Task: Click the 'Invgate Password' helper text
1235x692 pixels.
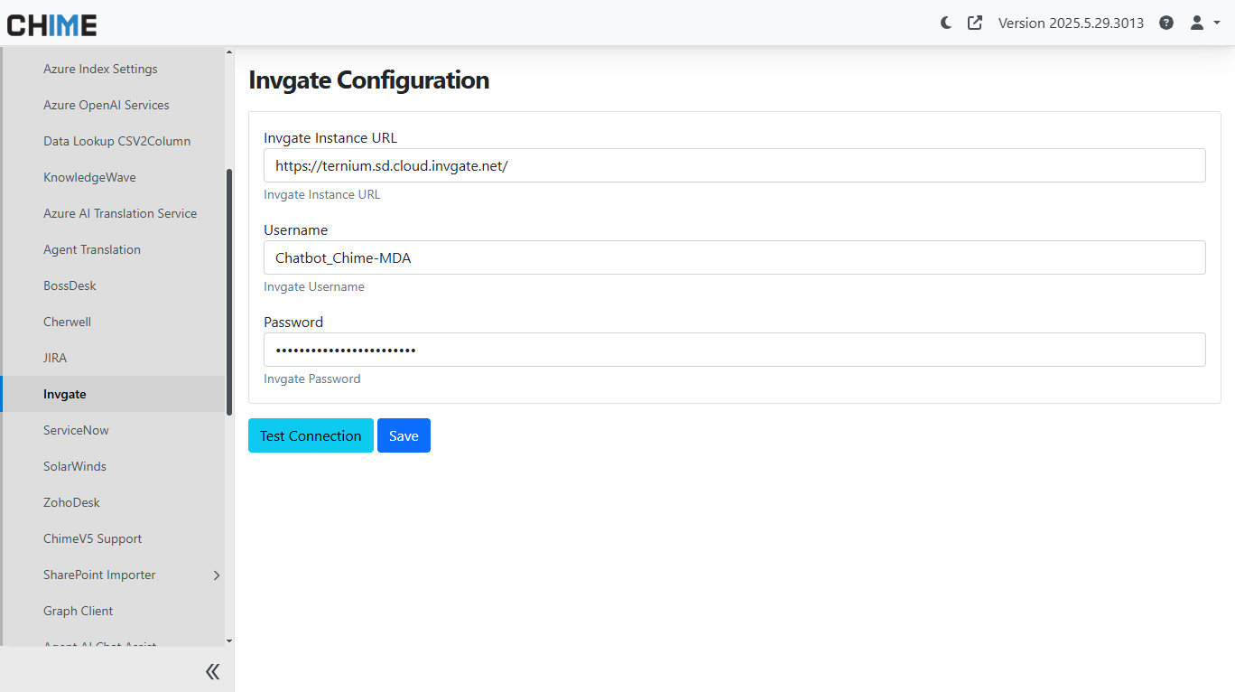Action: pos(311,379)
